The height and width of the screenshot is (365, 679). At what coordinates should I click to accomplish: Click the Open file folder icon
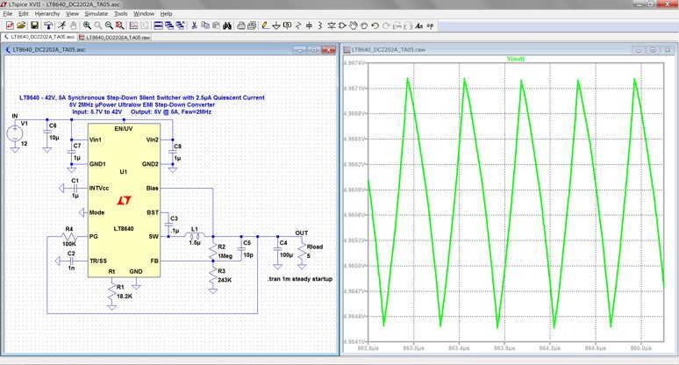coord(22,25)
